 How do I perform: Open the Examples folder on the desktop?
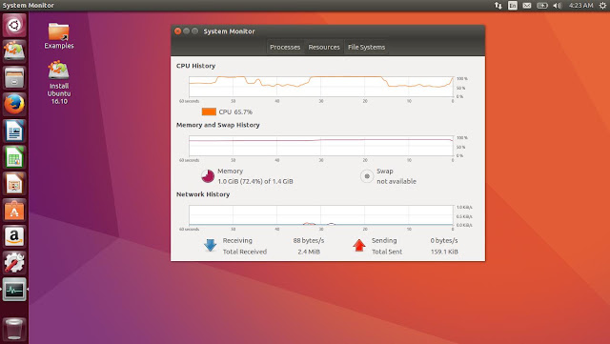[59, 36]
